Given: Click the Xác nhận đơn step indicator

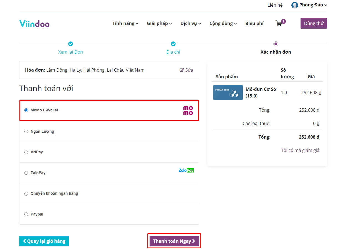Looking at the screenshot, I should (x=276, y=44).
